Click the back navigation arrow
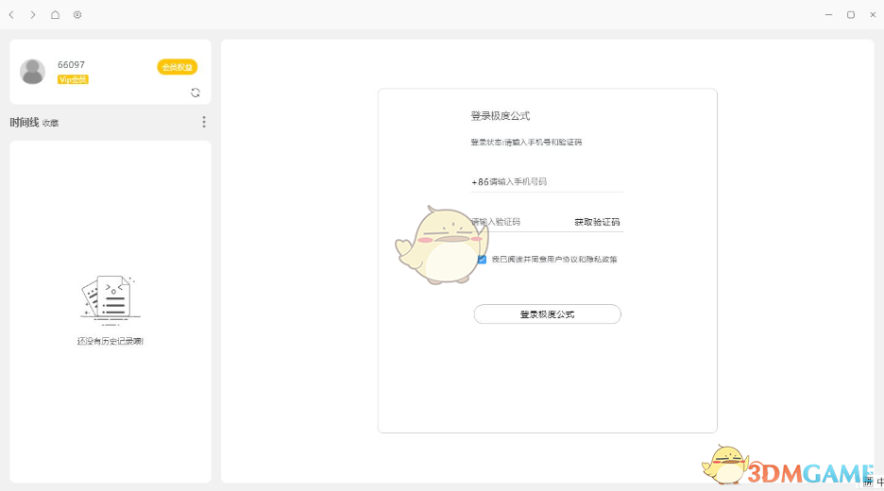The image size is (884, 491). (x=11, y=15)
